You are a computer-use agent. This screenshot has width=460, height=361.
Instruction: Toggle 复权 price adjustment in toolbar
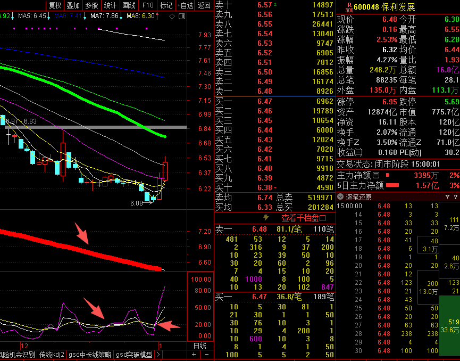click(54, 5)
